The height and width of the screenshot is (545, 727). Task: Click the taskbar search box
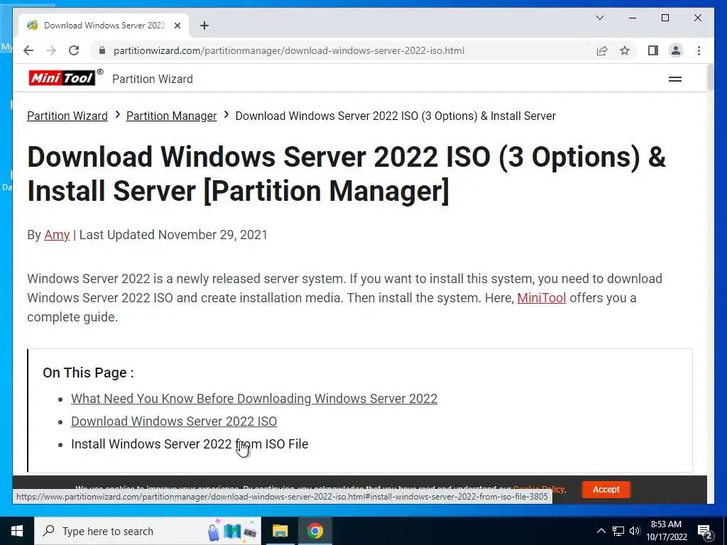tap(148, 531)
